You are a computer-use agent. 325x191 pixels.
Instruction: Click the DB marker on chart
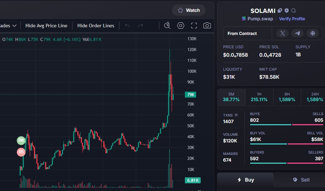pos(21,140)
